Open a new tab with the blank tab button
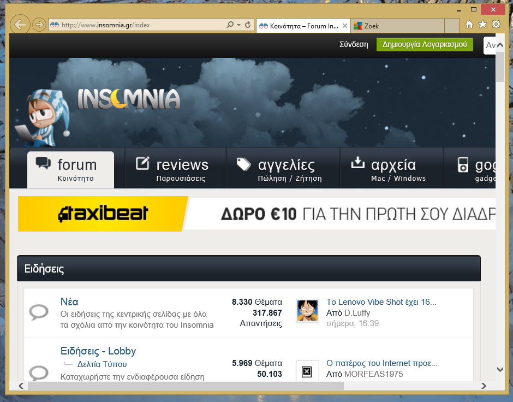This screenshot has height=402, width=513. click(x=452, y=26)
